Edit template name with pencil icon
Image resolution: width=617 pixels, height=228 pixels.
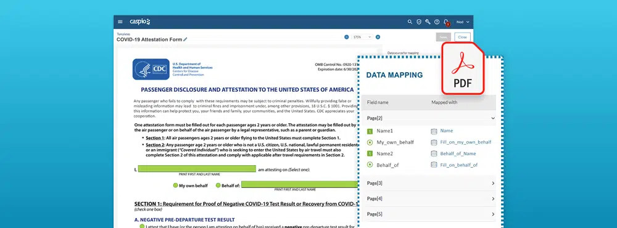[185, 39]
